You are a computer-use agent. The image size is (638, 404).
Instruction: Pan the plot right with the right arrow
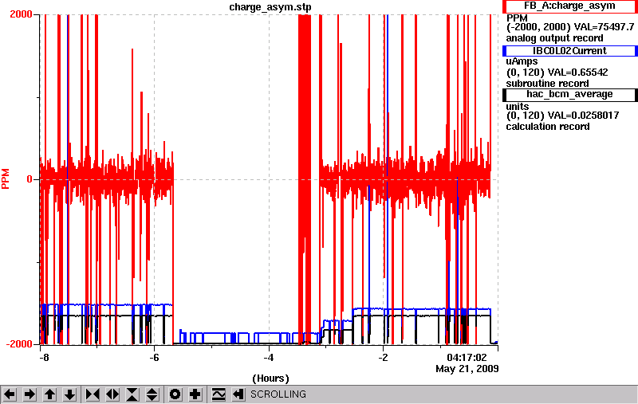[x=30, y=394]
